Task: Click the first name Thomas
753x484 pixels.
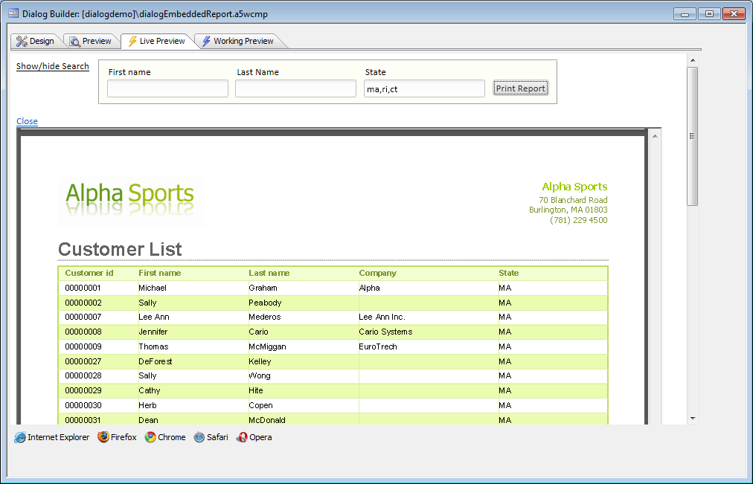Action: pos(153,346)
